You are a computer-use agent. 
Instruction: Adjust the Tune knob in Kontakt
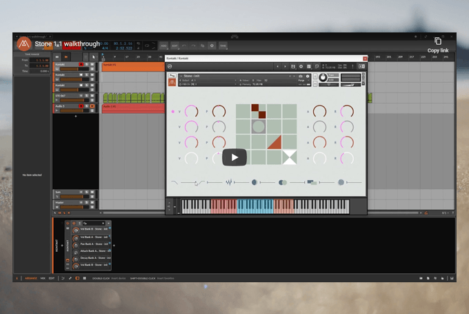pos(323,77)
